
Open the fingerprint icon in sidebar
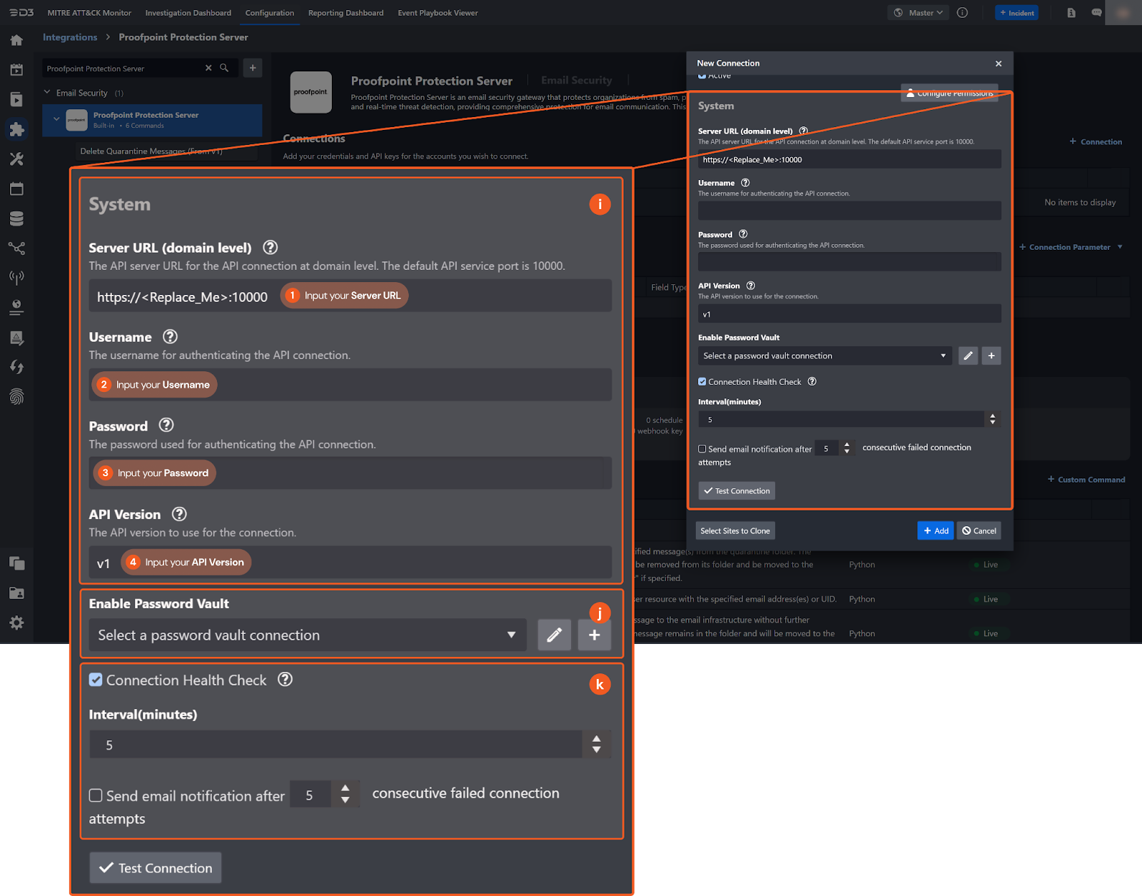[16, 396]
